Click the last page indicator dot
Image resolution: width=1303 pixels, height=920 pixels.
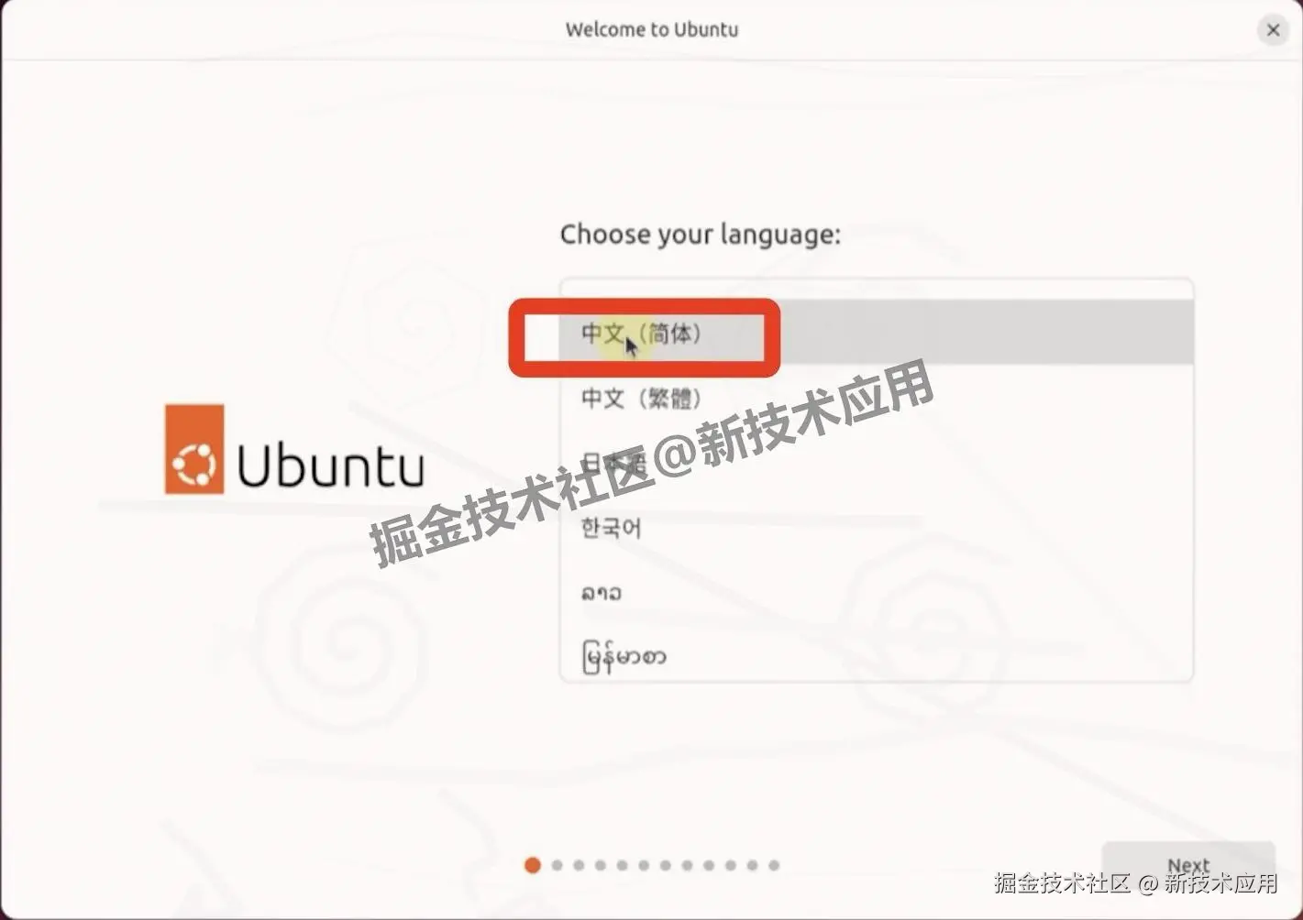773,864
